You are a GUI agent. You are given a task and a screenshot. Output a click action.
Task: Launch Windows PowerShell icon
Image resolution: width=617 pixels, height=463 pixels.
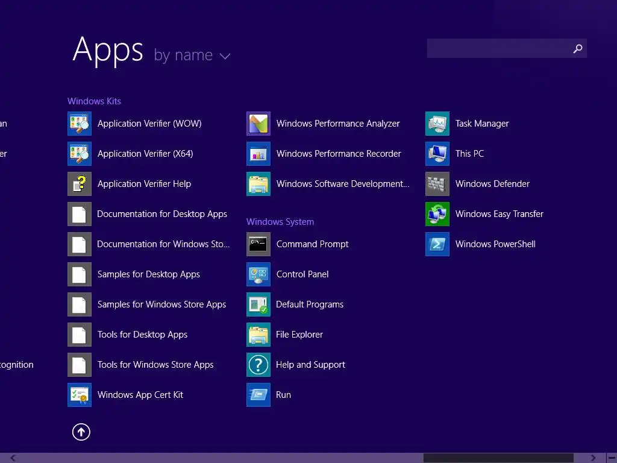[x=437, y=244]
